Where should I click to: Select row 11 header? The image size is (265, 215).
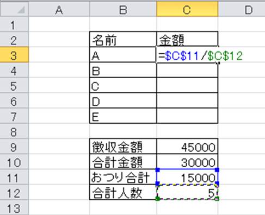(x=14, y=177)
